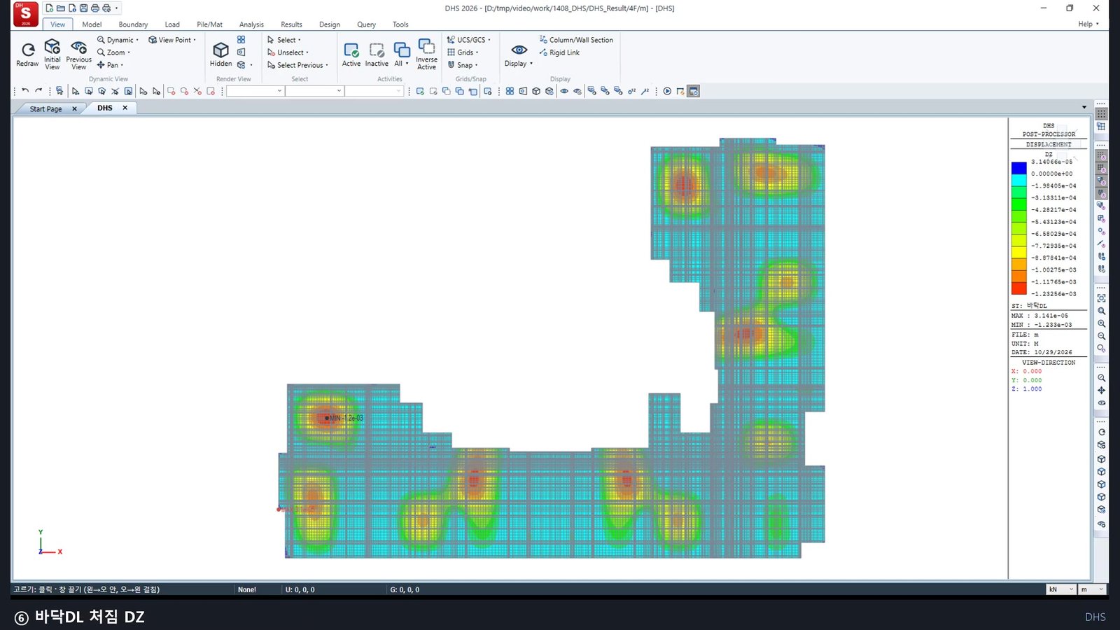The height and width of the screenshot is (630, 1120).
Task: Set selection as Inactive
Action: tap(377, 54)
